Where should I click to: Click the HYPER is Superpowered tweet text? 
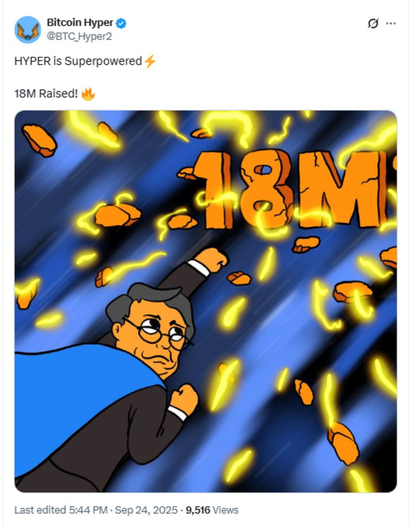point(78,61)
